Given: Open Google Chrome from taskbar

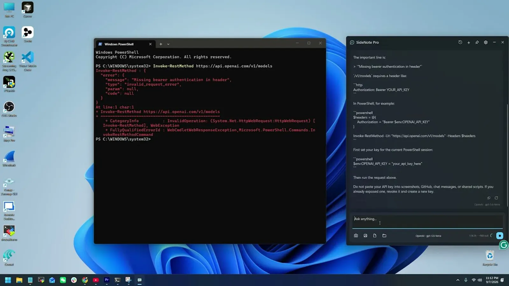Looking at the screenshot, I should 85,280.
